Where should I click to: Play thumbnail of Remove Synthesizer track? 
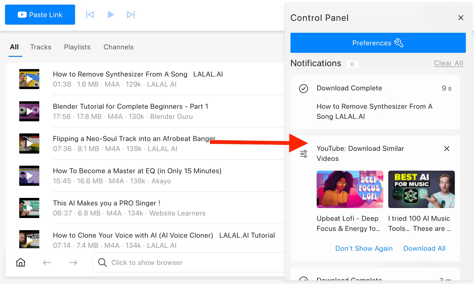(x=29, y=79)
